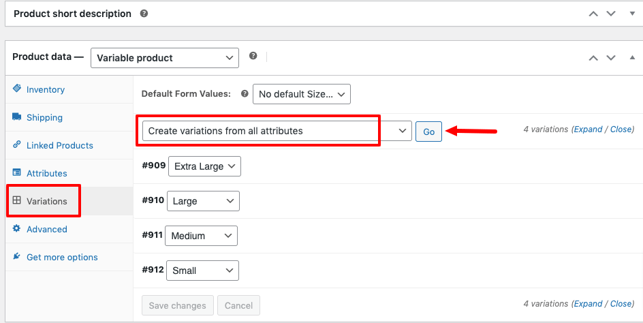Open the No default Size dropdown

pyautogui.click(x=301, y=94)
